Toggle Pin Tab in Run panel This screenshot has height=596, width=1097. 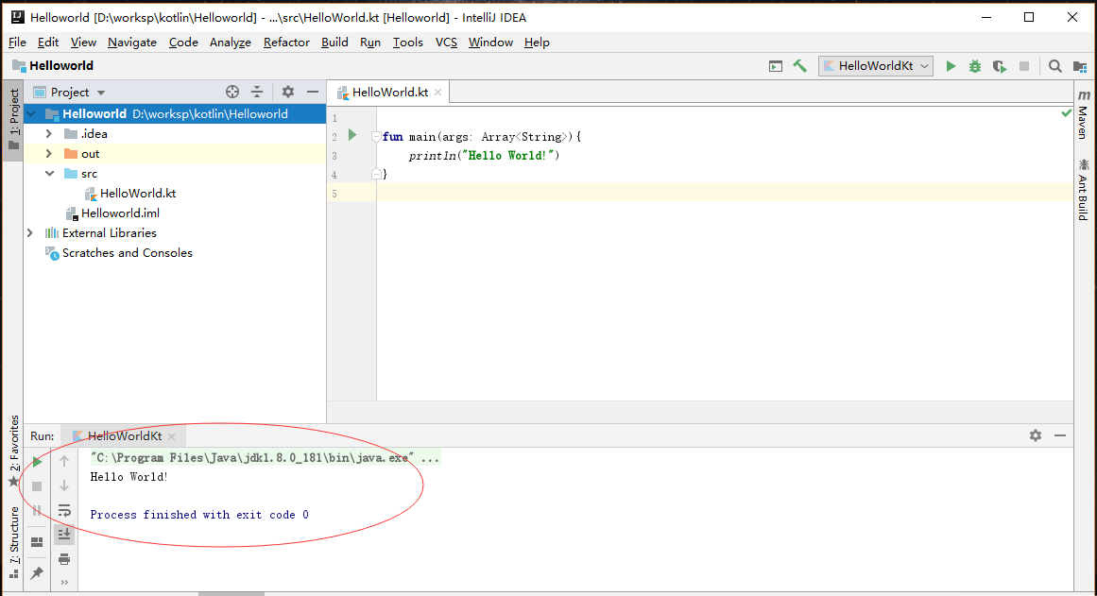(37, 573)
